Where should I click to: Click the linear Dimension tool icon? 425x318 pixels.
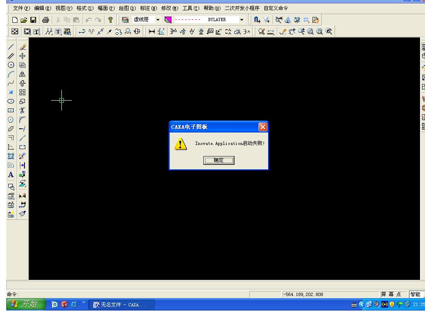pos(152,31)
